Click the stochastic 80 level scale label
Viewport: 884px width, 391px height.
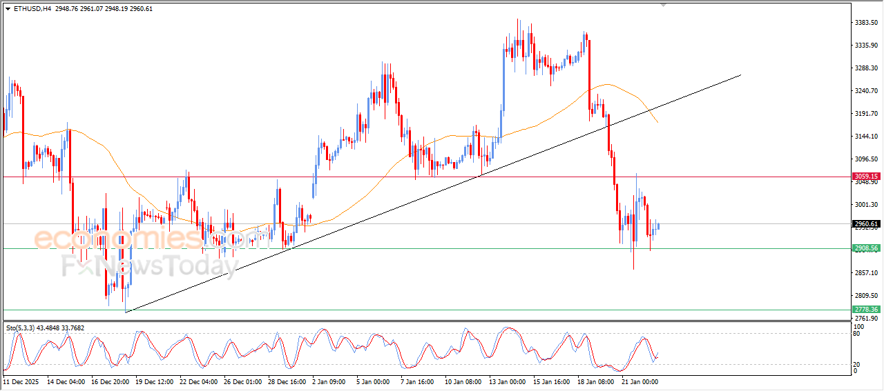(858, 334)
